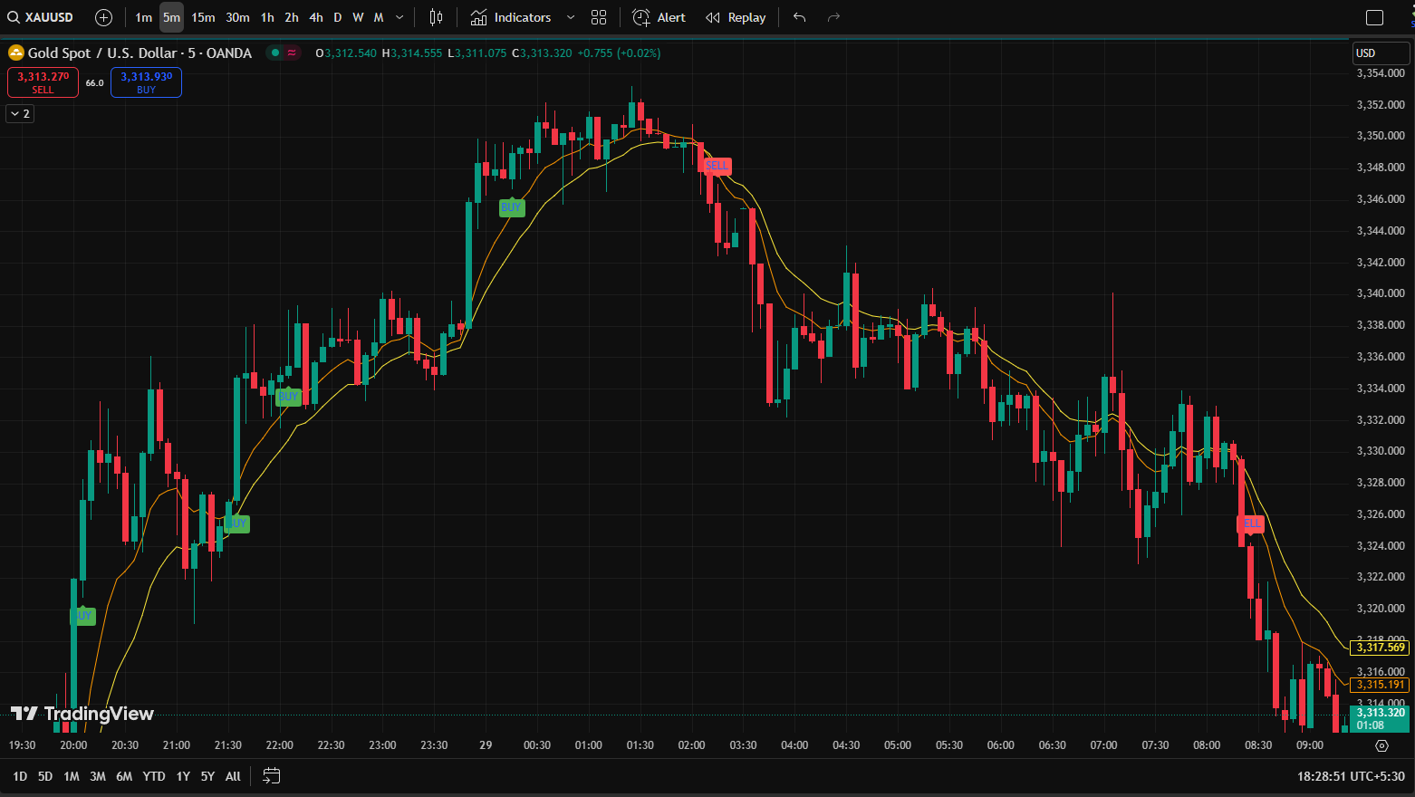Image resolution: width=1415 pixels, height=797 pixels.
Task: Open timezone menu at 18:28:51 UTC+5:30
Action: pyautogui.click(x=1351, y=776)
